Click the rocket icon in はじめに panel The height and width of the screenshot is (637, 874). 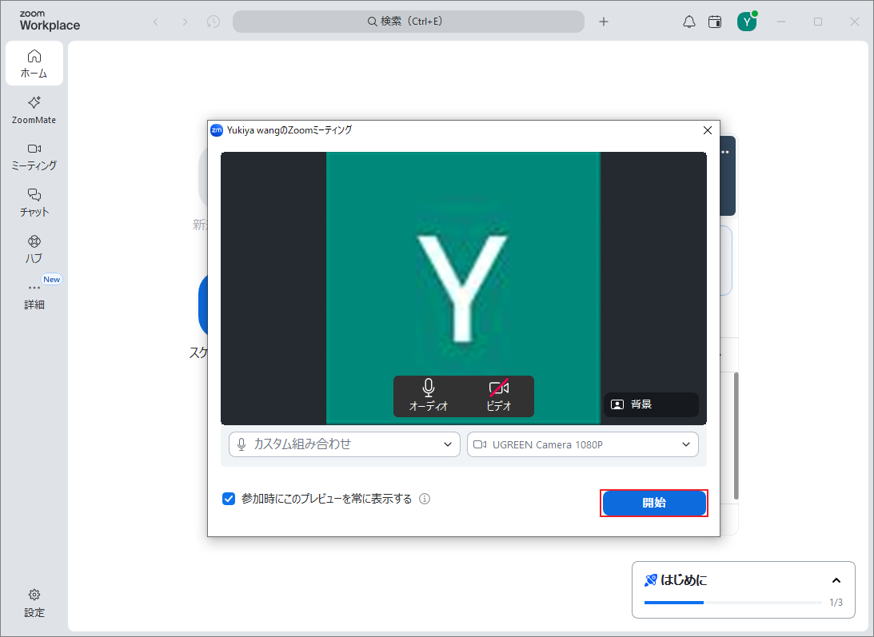[650, 580]
